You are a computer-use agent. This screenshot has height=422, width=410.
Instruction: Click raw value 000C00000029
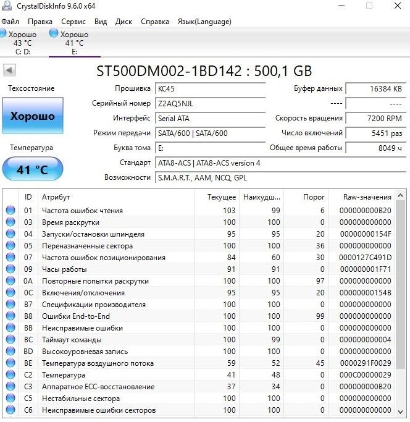pos(365,375)
